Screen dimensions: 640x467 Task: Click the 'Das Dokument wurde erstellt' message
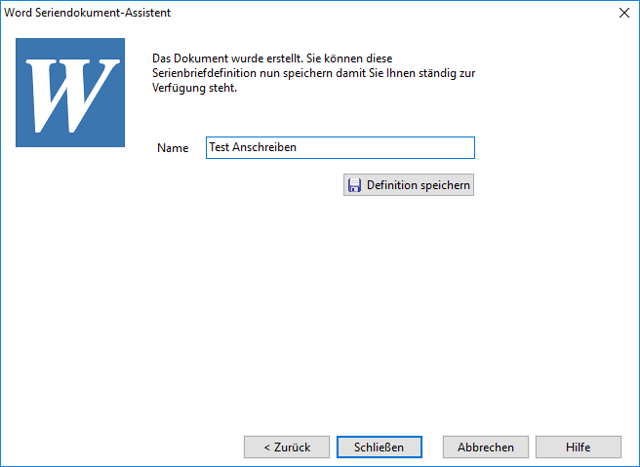click(x=313, y=73)
